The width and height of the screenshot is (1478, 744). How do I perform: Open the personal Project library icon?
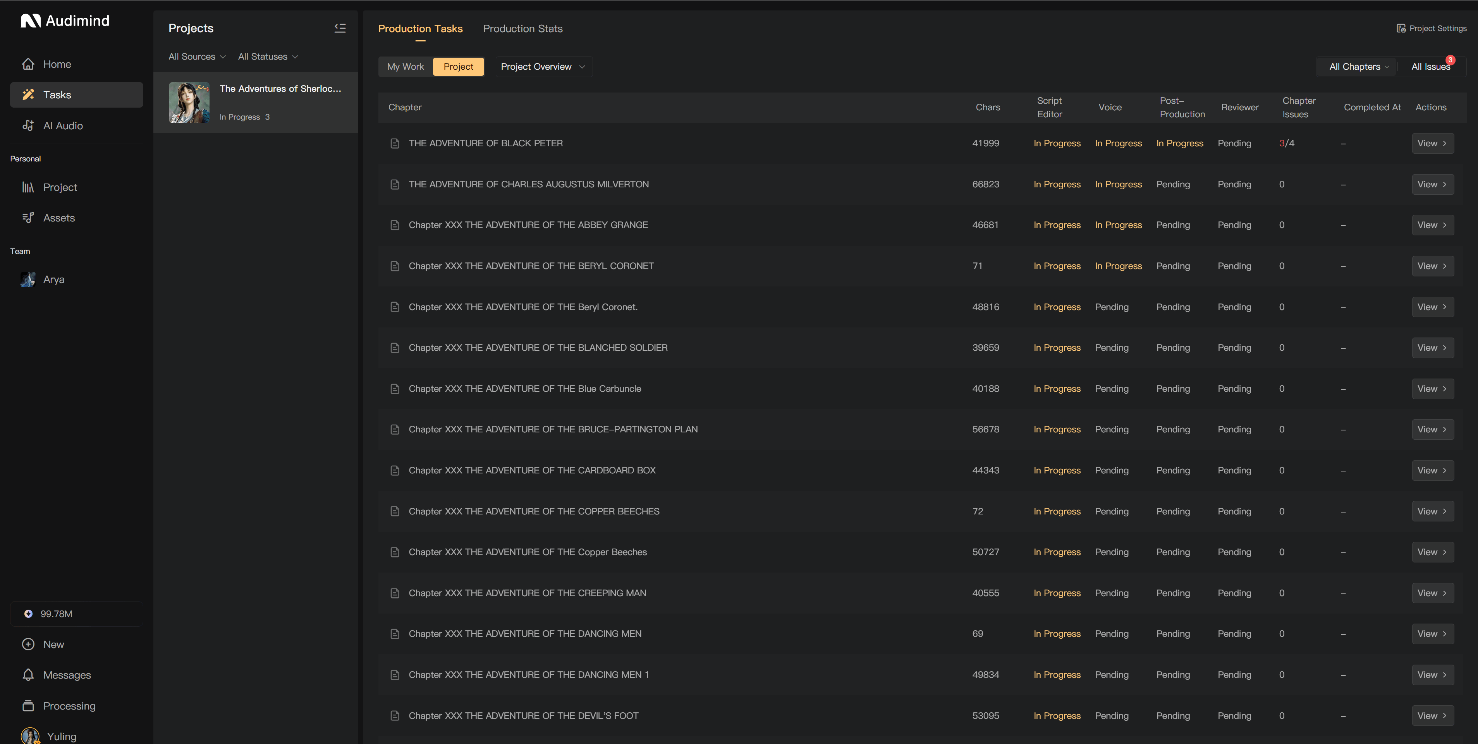pyautogui.click(x=28, y=187)
